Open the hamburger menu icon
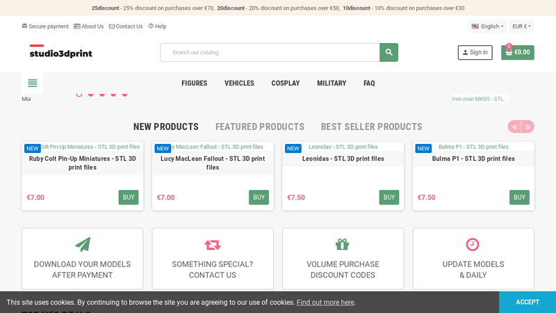Viewport: 556px width, 313px height. point(32,83)
